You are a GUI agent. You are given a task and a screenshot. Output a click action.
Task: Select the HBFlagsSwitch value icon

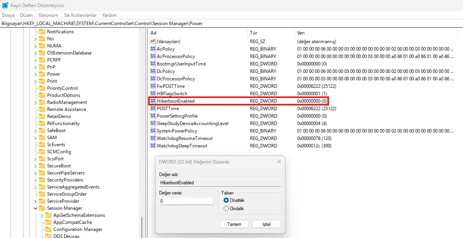click(x=152, y=93)
